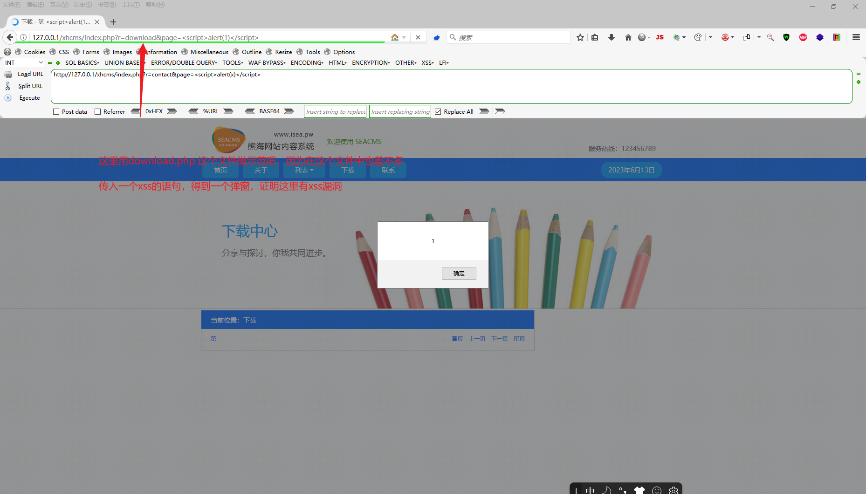Viewport: 866px width, 494px height.
Task: Click the 尾页 pagination link
Action: click(x=519, y=339)
